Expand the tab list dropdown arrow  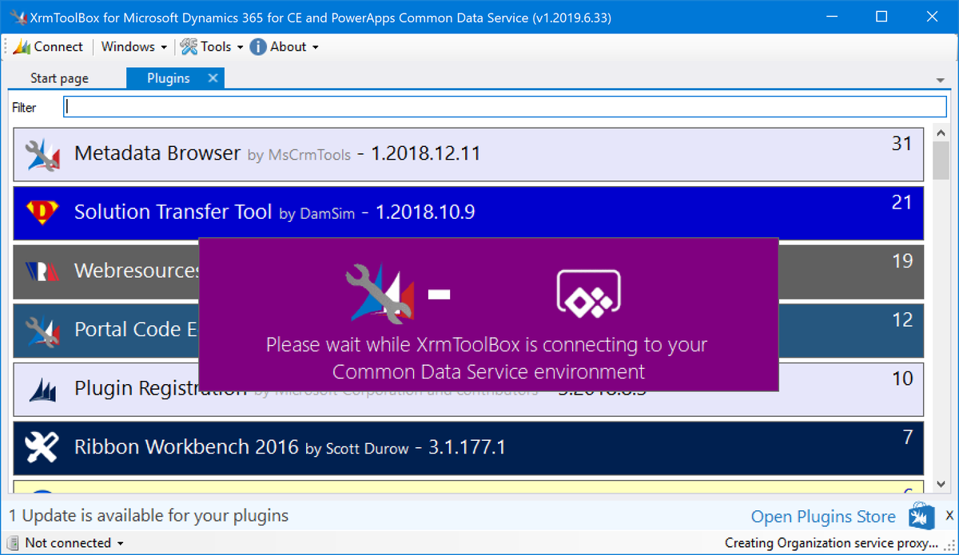click(940, 81)
